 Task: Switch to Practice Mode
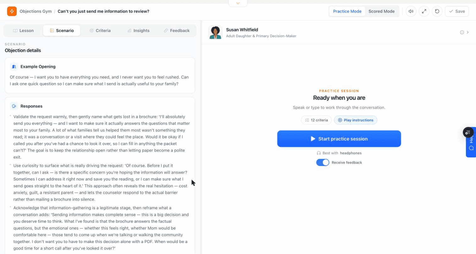(x=347, y=11)
